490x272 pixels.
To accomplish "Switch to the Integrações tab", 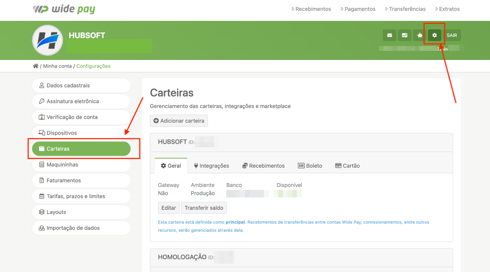I will pos(211,166).
